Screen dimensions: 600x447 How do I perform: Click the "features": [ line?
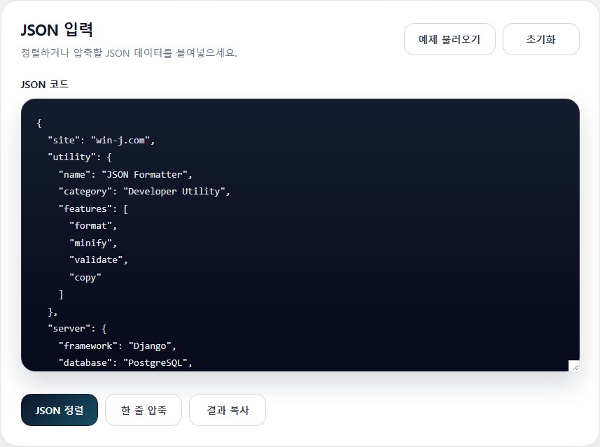tap(93, 208)
